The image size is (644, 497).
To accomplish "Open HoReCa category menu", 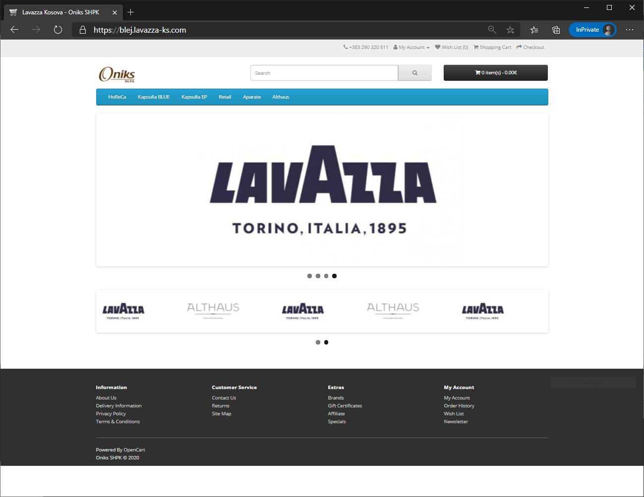I will [x=117, y=97].
